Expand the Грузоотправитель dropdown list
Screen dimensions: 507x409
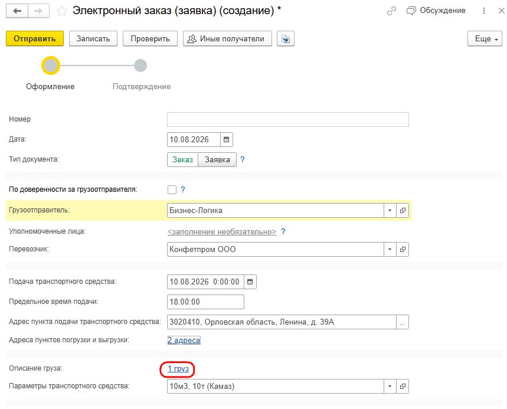pos(390,211)
